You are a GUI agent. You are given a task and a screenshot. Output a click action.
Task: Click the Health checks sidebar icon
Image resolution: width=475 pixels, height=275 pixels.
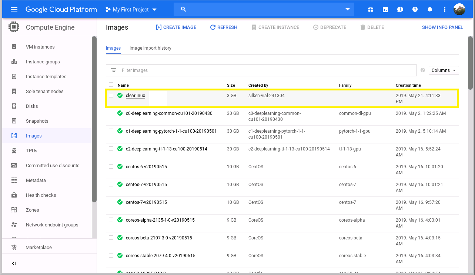pos(14,195)
